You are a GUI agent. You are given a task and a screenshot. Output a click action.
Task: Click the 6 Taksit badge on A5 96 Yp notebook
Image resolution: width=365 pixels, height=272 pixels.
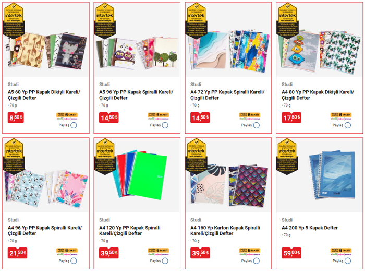tap(159, 115)
